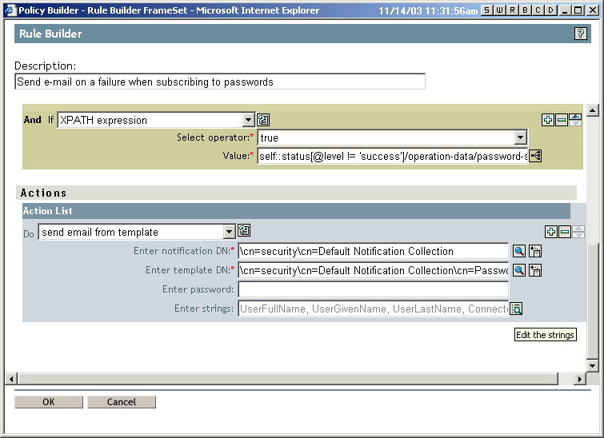Click the 'Enter template DN:' label
Image resolution: width=604 pixels, height=438 pixels.
tap(190, 270)
